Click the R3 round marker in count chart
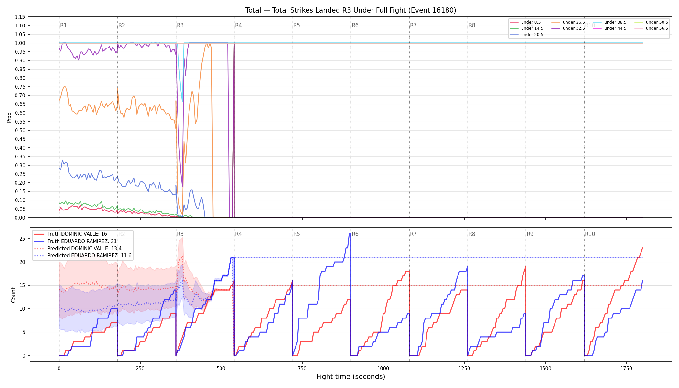Image resolution: width=679 pixels, height=388 pixels. [x=180, y=234]
